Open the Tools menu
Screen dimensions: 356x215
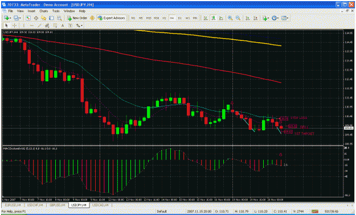tap(56, 11)
